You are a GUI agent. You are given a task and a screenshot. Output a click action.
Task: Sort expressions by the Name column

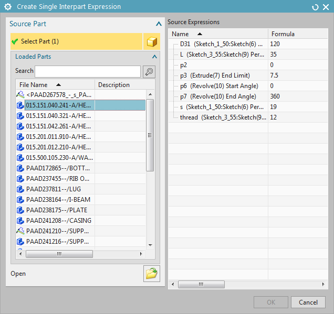point(218,34)
